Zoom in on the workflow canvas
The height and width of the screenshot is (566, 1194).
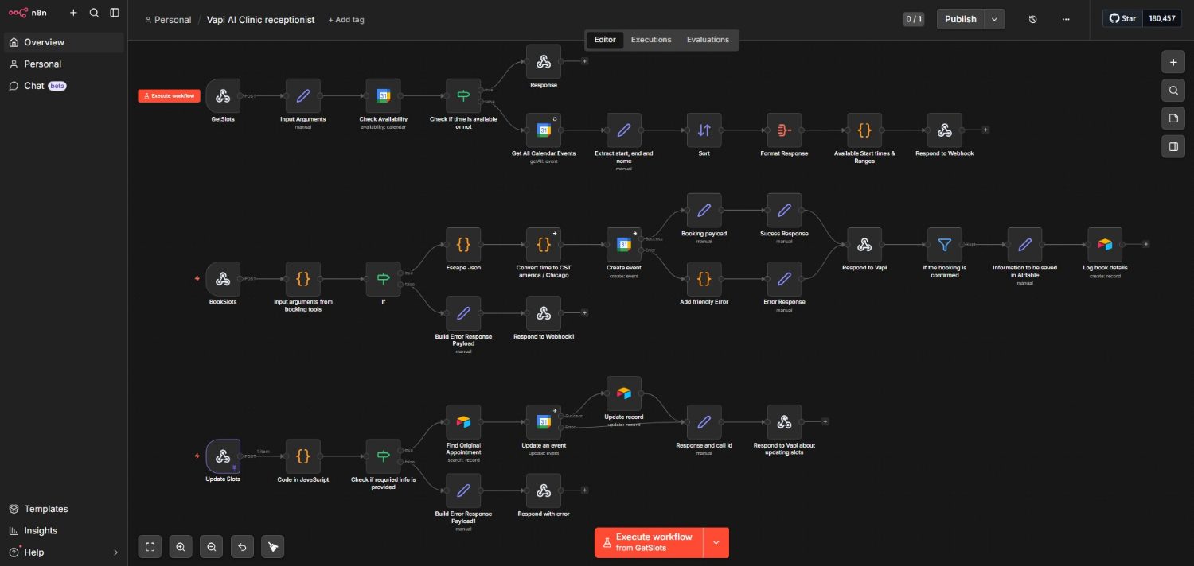[x=181, y=546]
